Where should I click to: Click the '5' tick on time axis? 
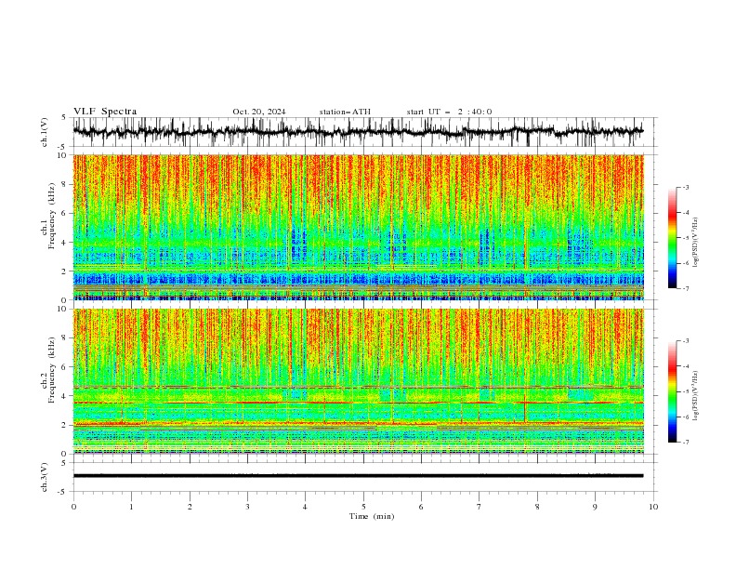(x=363, y=507)
